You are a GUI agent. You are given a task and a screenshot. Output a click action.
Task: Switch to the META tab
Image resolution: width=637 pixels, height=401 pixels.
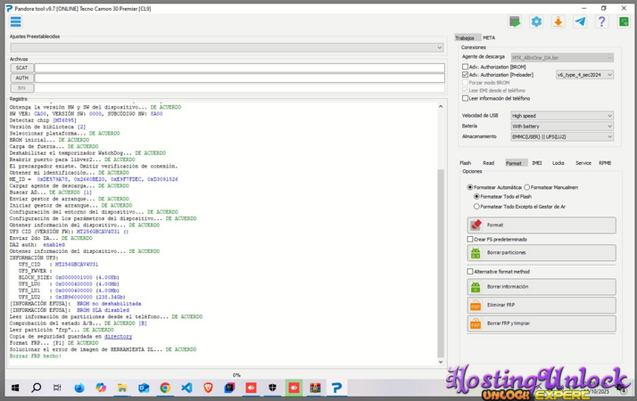pyautogui.click(x=489, y=38)
